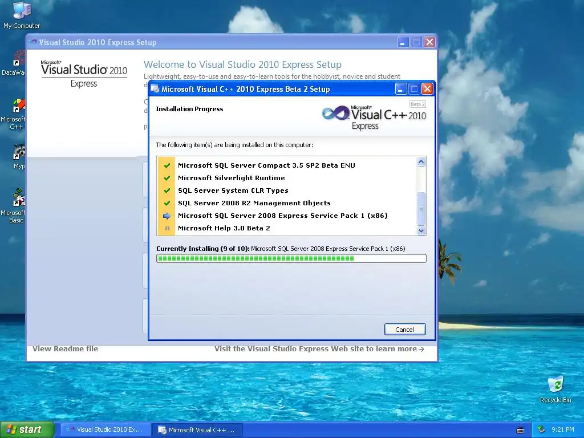Select Microsoft SQL Server 2008 Express Service Pack 1 row
This screenshot has width=584, height=438.
tap(287, 216)
